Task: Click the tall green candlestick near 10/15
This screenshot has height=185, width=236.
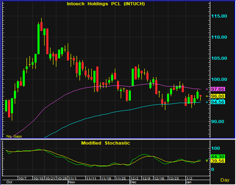Action: click(38, 39)
